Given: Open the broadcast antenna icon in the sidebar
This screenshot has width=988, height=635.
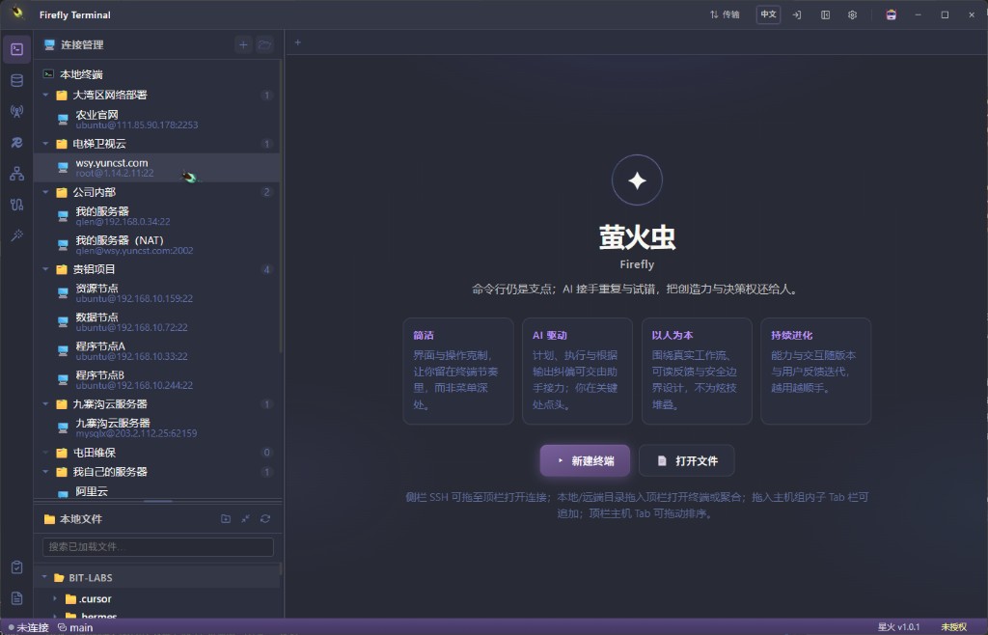Looking at the screenshot, I should (x=17, y=112).
